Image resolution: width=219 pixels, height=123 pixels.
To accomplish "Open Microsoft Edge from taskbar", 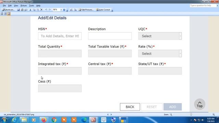I will tap(83, 120).
